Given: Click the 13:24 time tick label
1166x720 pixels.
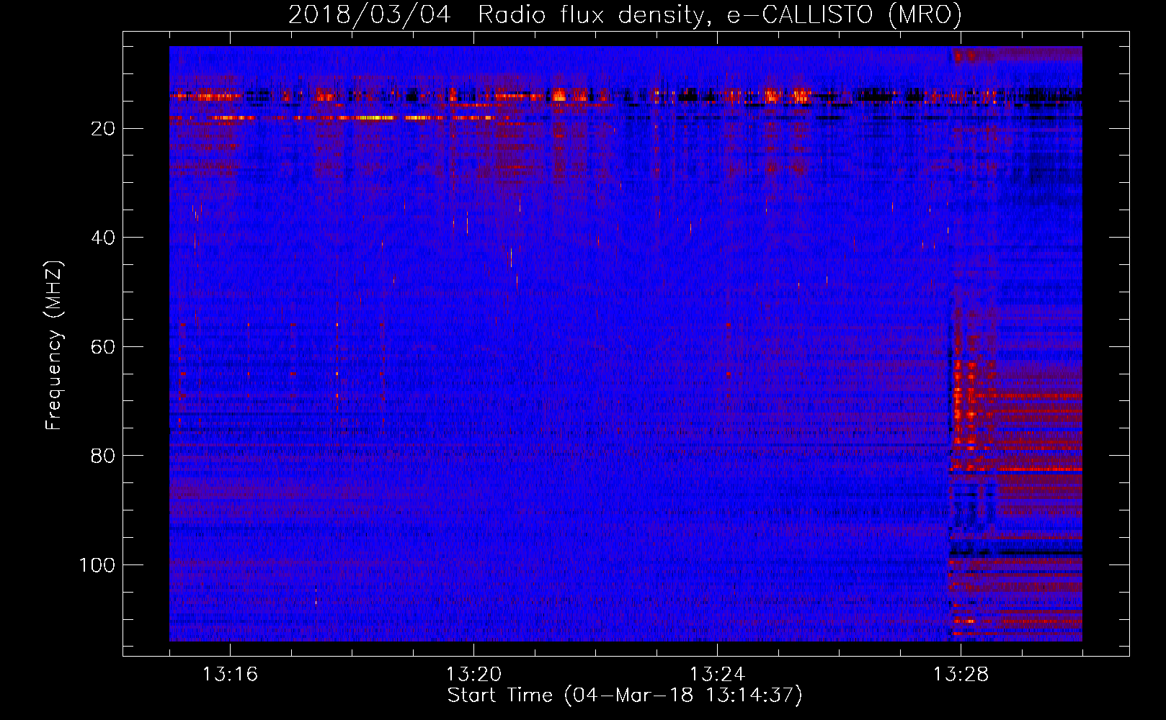Looking at the screenshot, I should (x=717, y=675).
